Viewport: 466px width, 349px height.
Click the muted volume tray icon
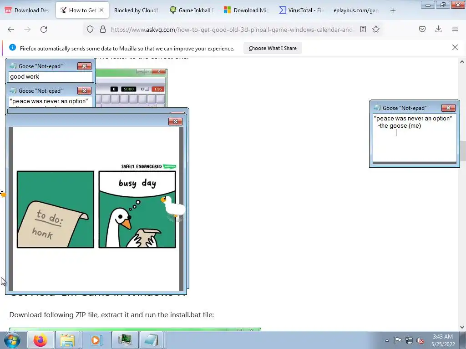click(420, 340)
